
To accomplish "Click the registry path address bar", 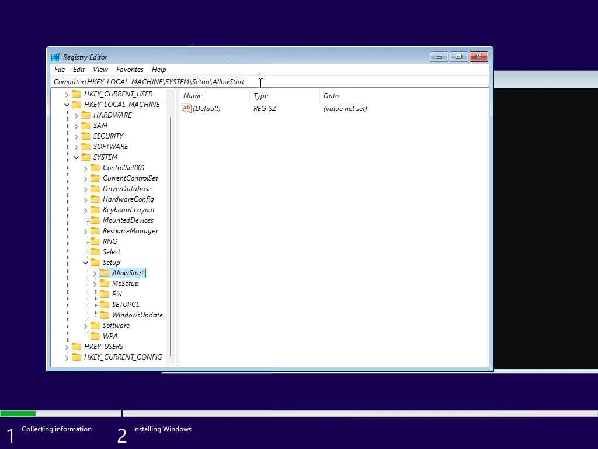I will (x=270, y=82).
